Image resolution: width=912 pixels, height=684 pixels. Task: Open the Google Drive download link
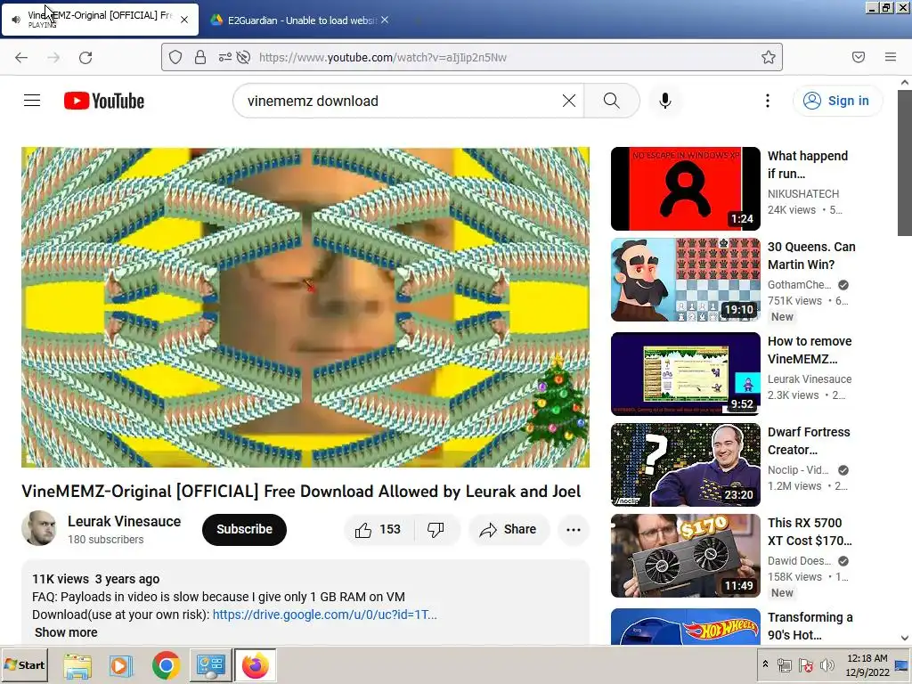[x=324, y=615]
